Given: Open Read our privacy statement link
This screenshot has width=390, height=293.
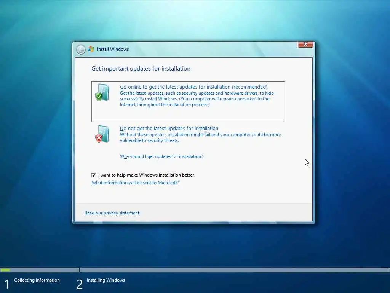Looking at the screenshot, I should 112,213.
